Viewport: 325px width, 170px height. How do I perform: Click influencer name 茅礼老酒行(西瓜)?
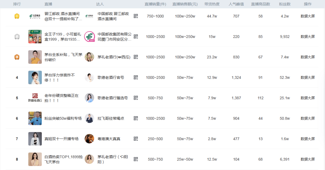(114, 57)
